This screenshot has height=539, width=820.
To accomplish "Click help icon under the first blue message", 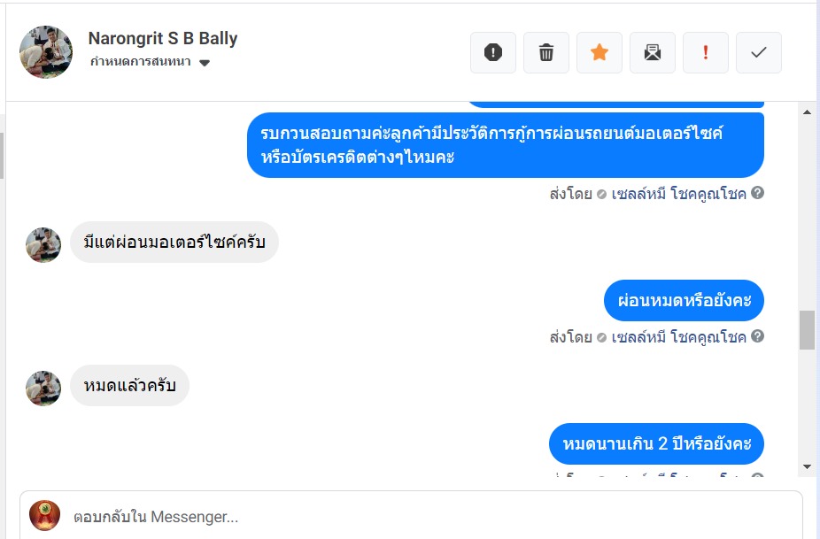I will pyautogui.click(x=758, y=193).
